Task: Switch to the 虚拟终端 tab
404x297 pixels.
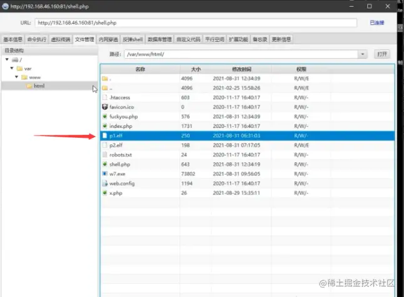Action: pyautogui.click(x=61, y=39)
